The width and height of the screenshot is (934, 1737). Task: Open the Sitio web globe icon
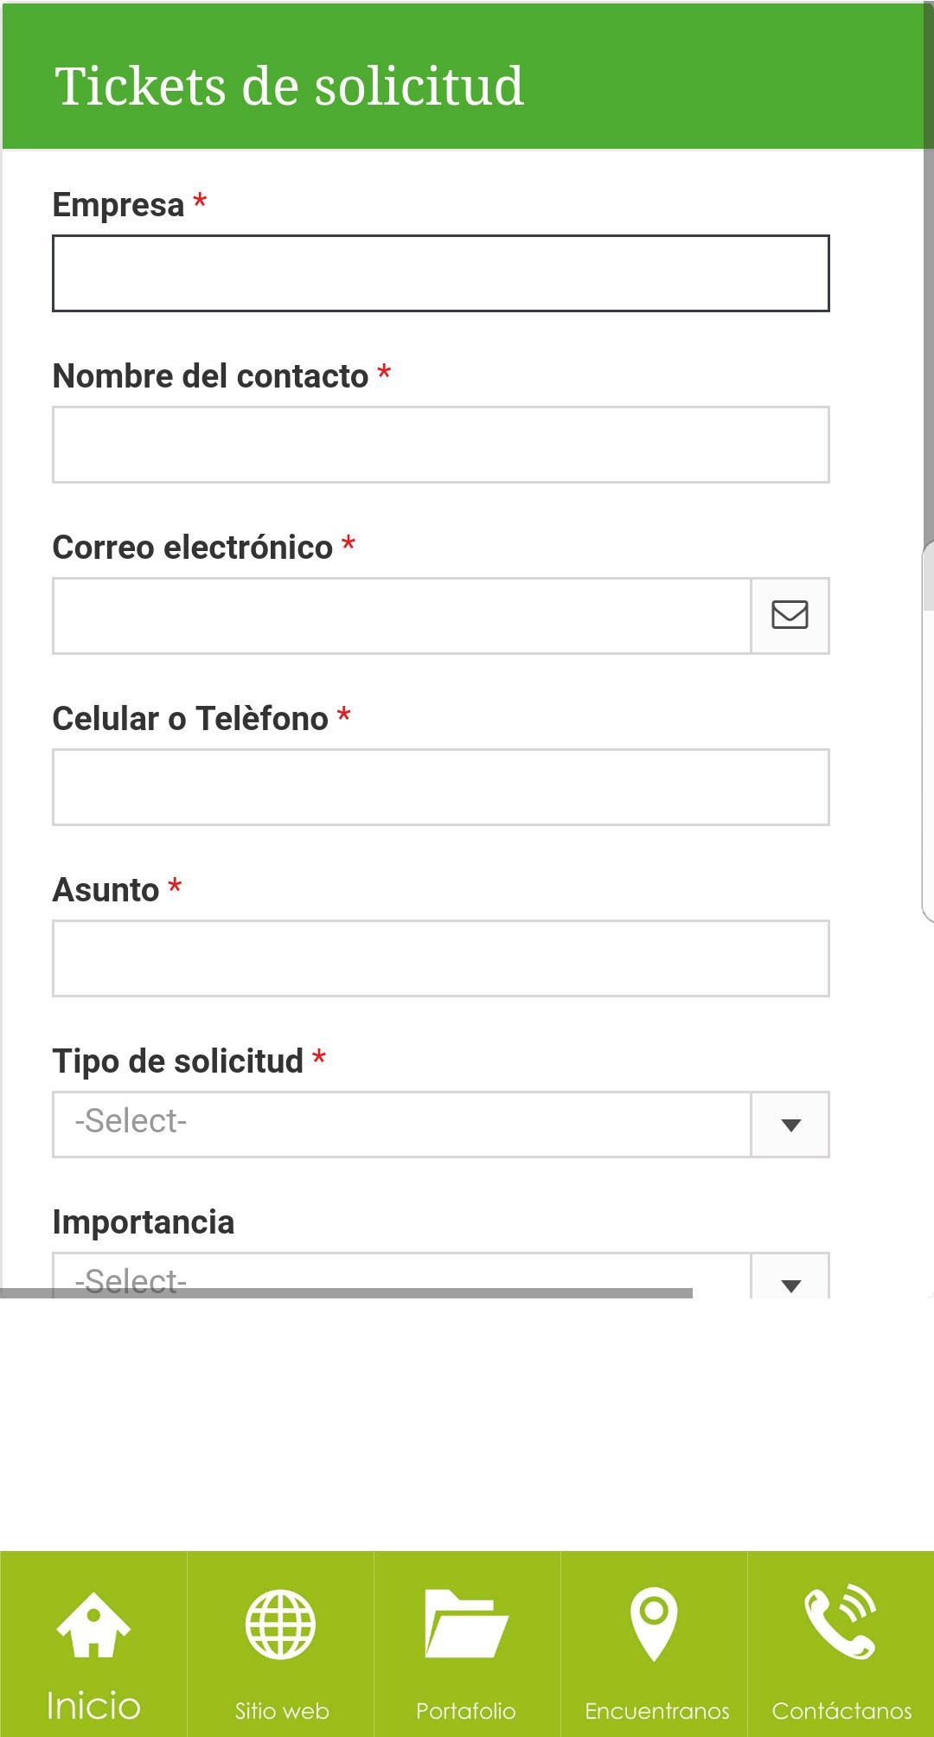(280, 1625)
